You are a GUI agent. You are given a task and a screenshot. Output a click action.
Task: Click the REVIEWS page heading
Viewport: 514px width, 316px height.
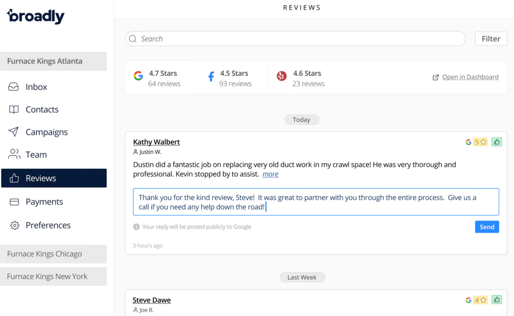302,8
